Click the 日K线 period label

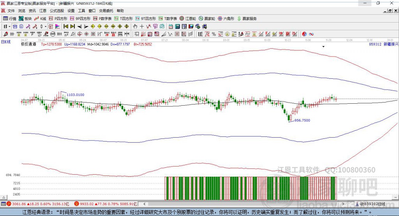point(6,41)
